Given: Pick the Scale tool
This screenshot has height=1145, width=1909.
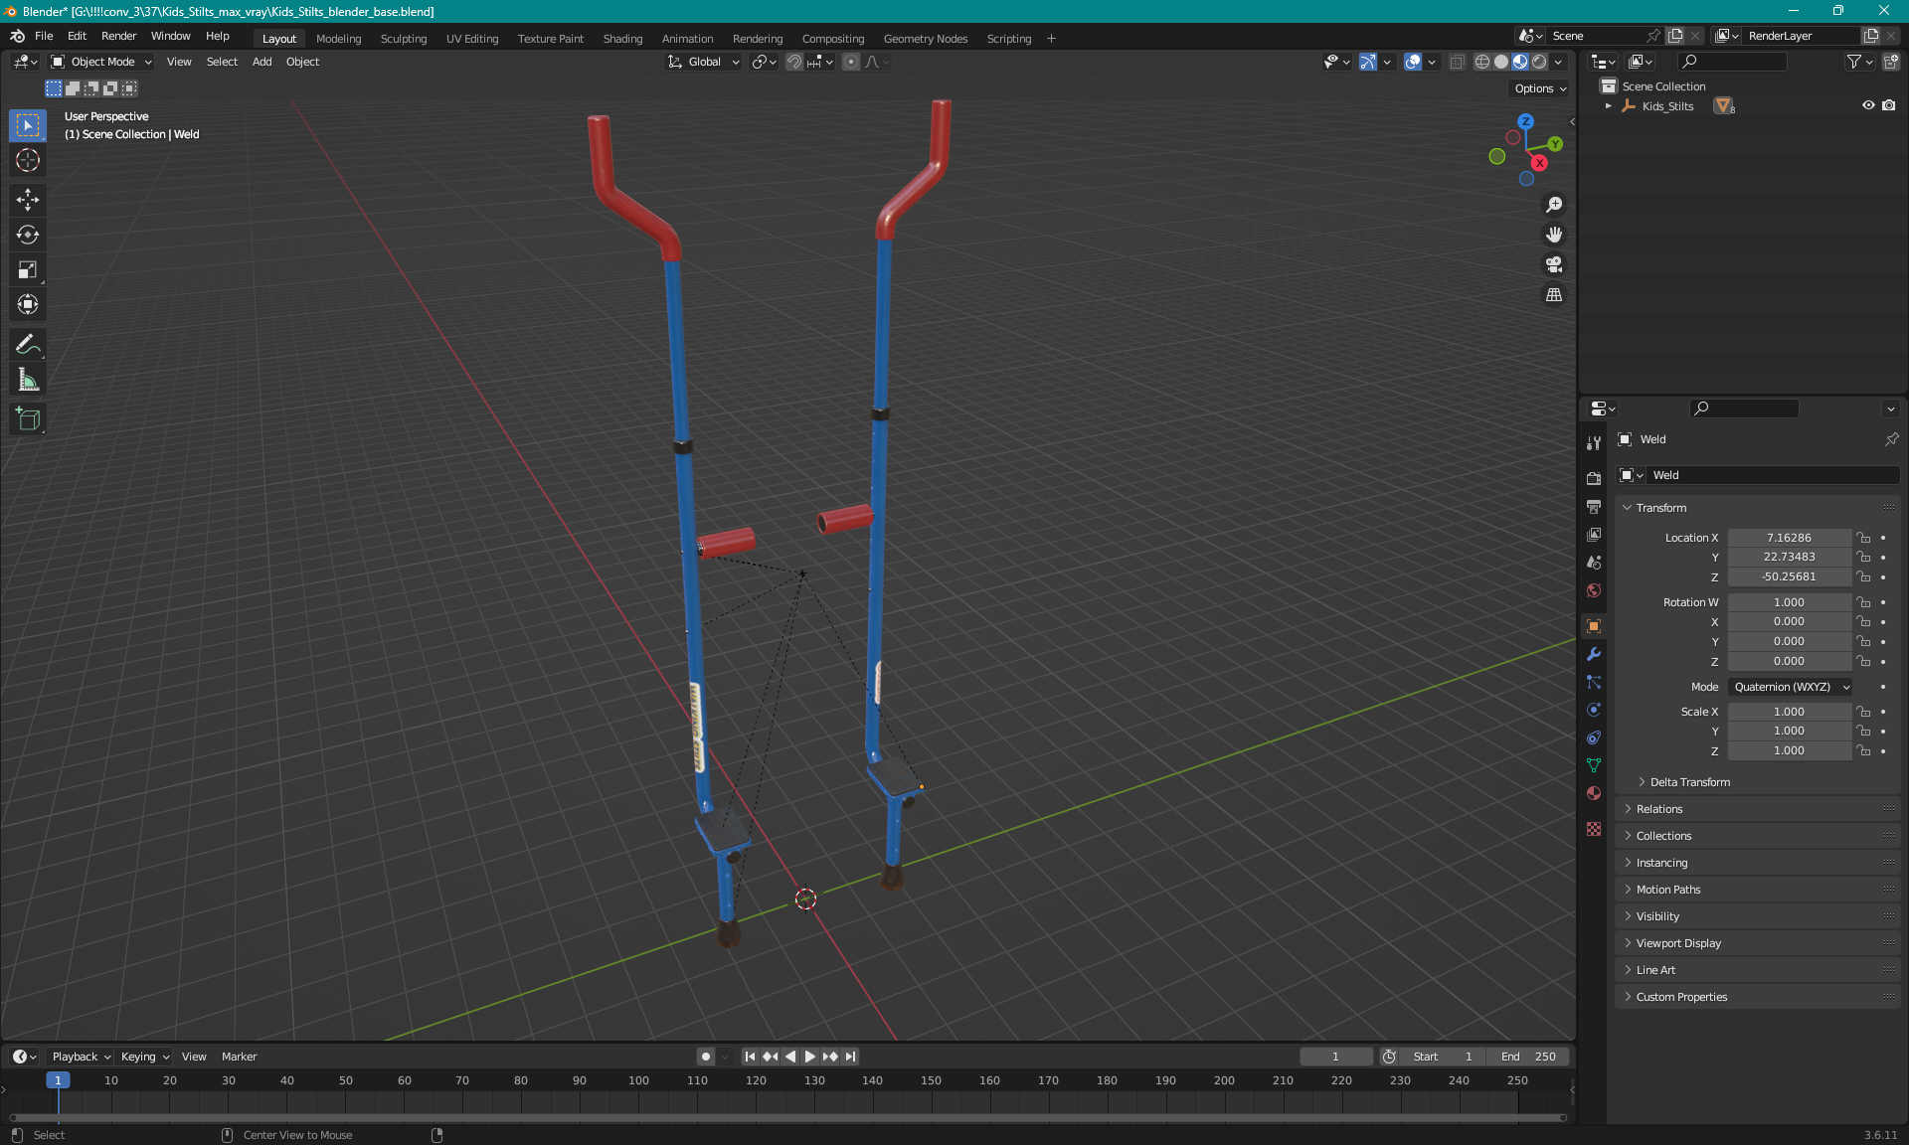Looking at the screenshot, I should [28, 269].
